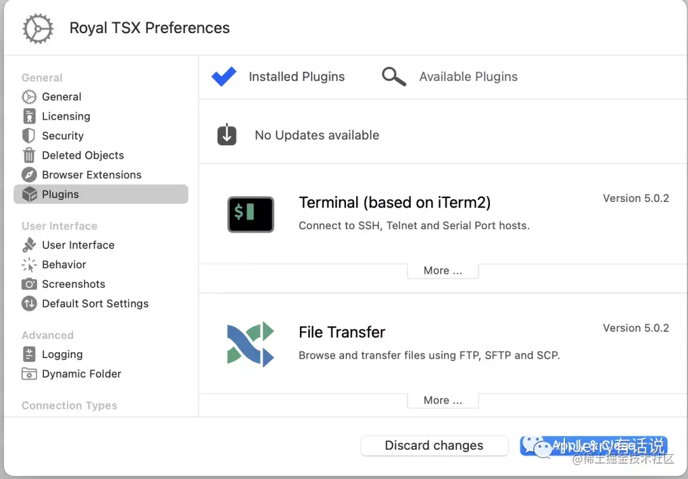Click the Browser Extensions compass icon
The height and width of the screenshot is (479, 688).
click(x=29, y=175)
